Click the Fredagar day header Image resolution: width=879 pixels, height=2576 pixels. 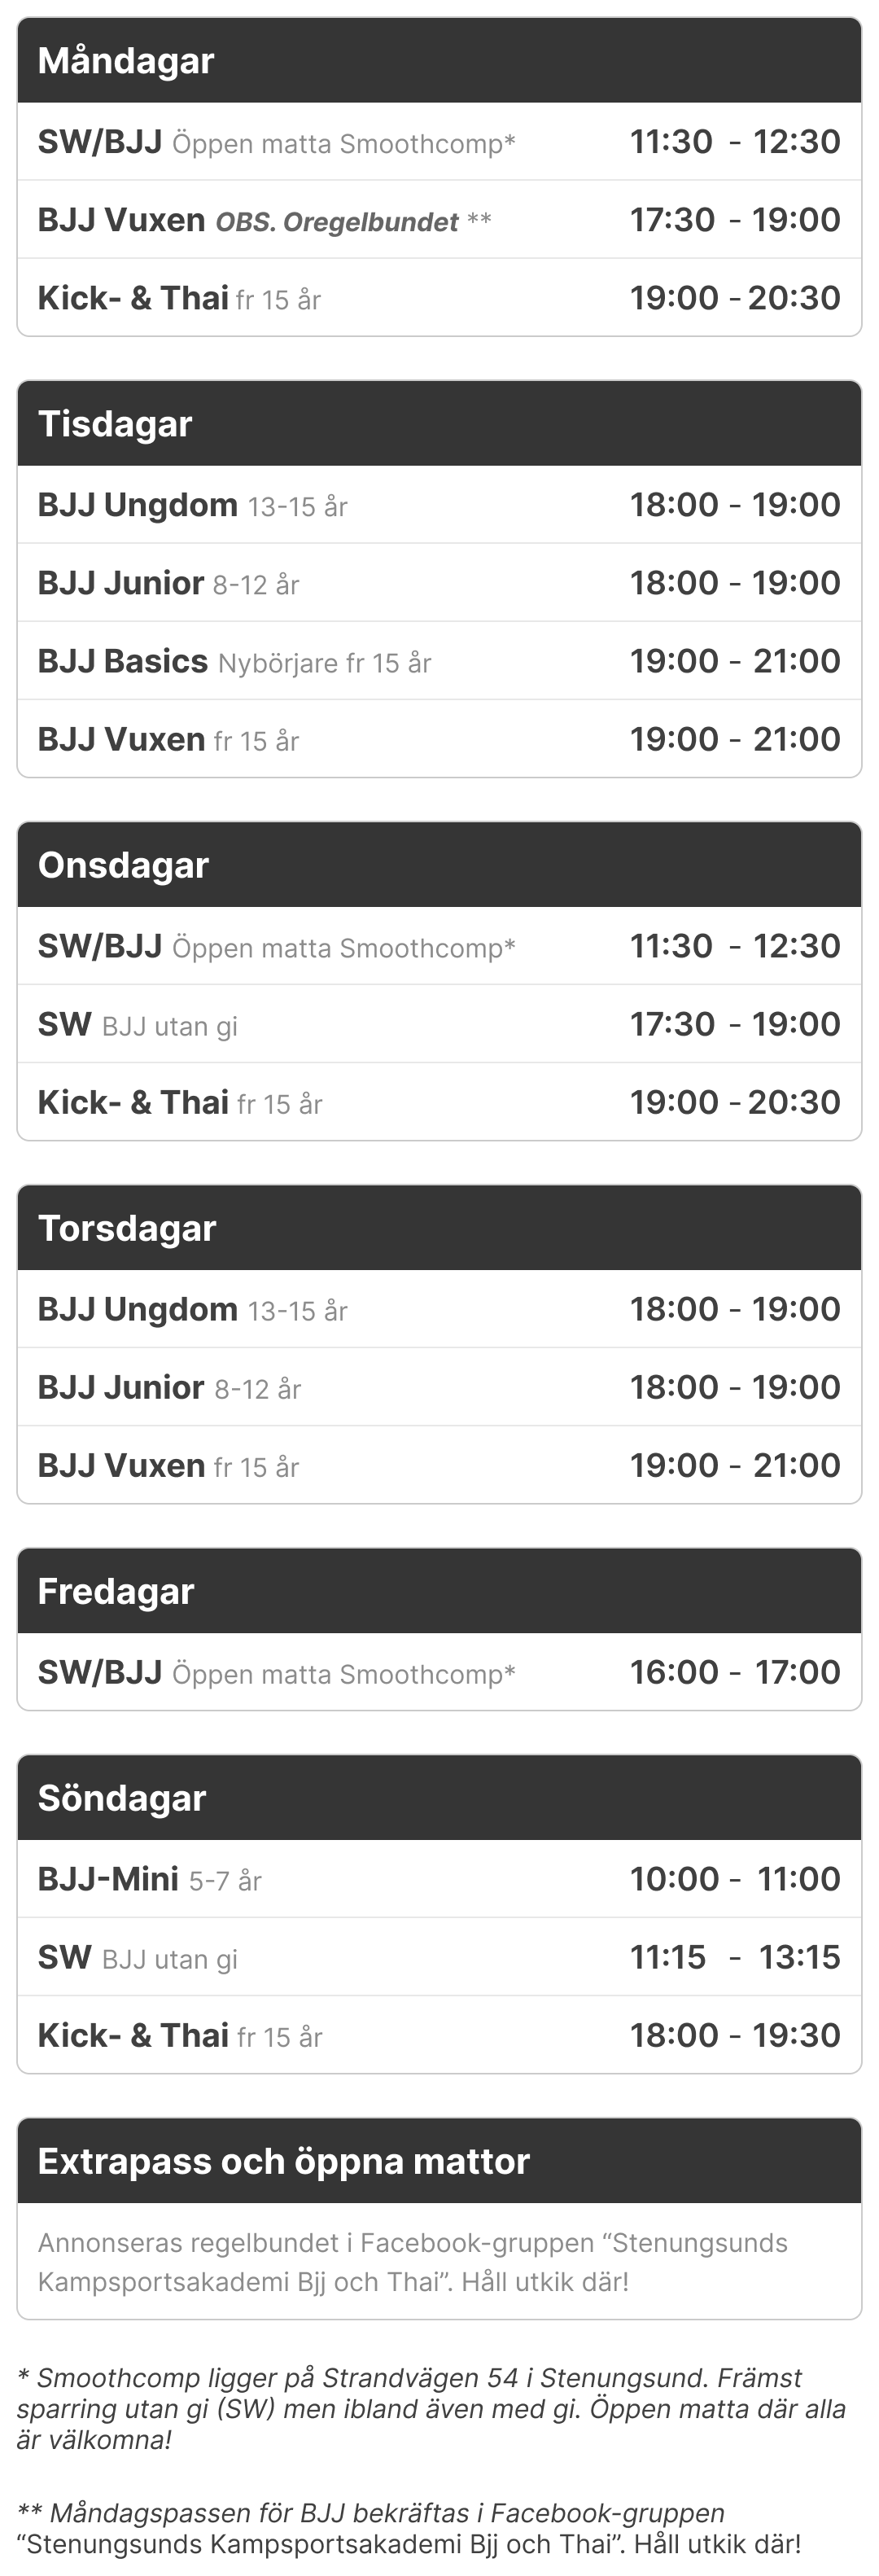[438, 1591]
